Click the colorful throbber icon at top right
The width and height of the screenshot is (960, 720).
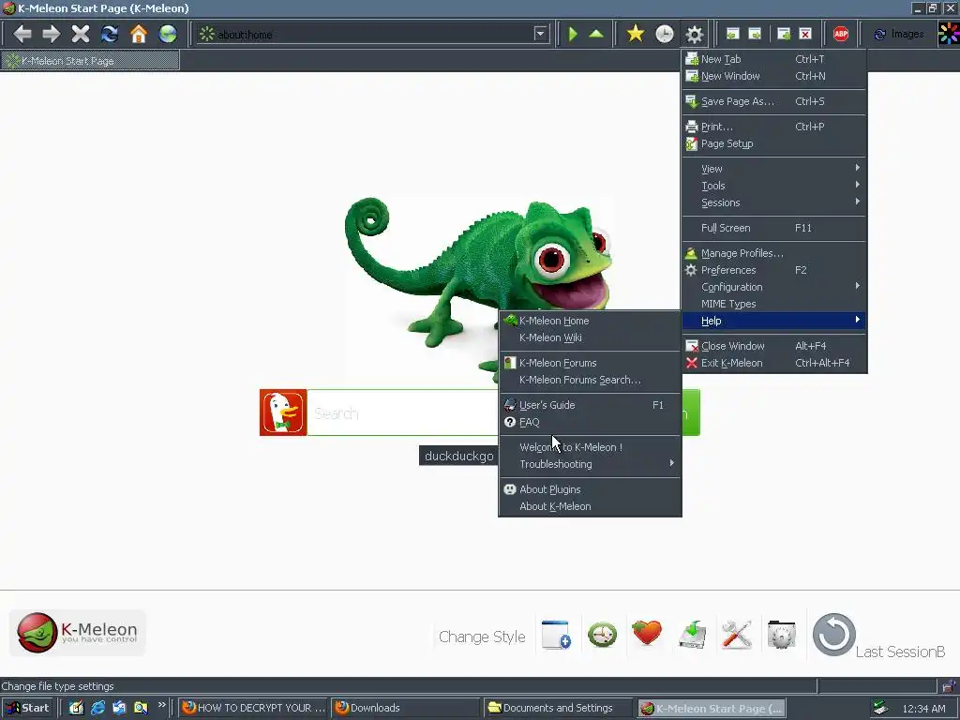949,34
